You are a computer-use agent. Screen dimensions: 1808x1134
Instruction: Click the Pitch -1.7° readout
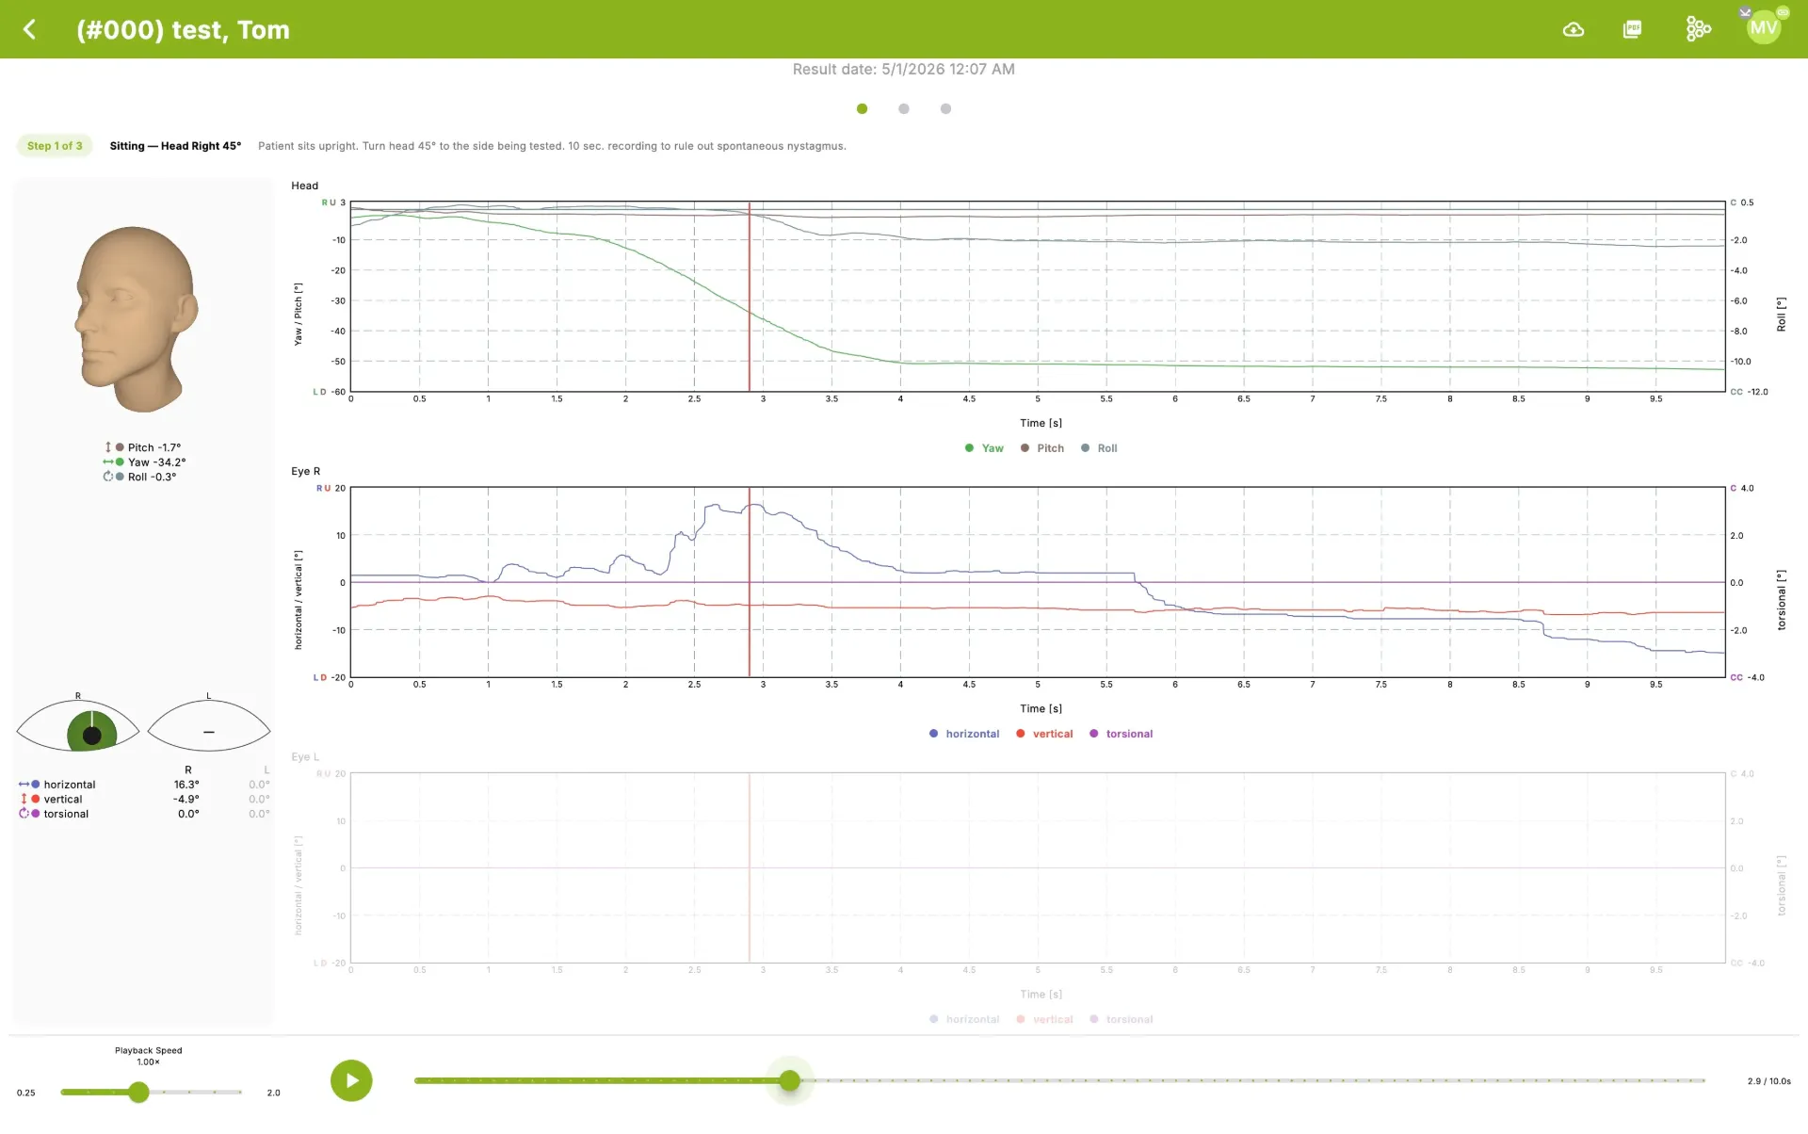click(143, 447)
